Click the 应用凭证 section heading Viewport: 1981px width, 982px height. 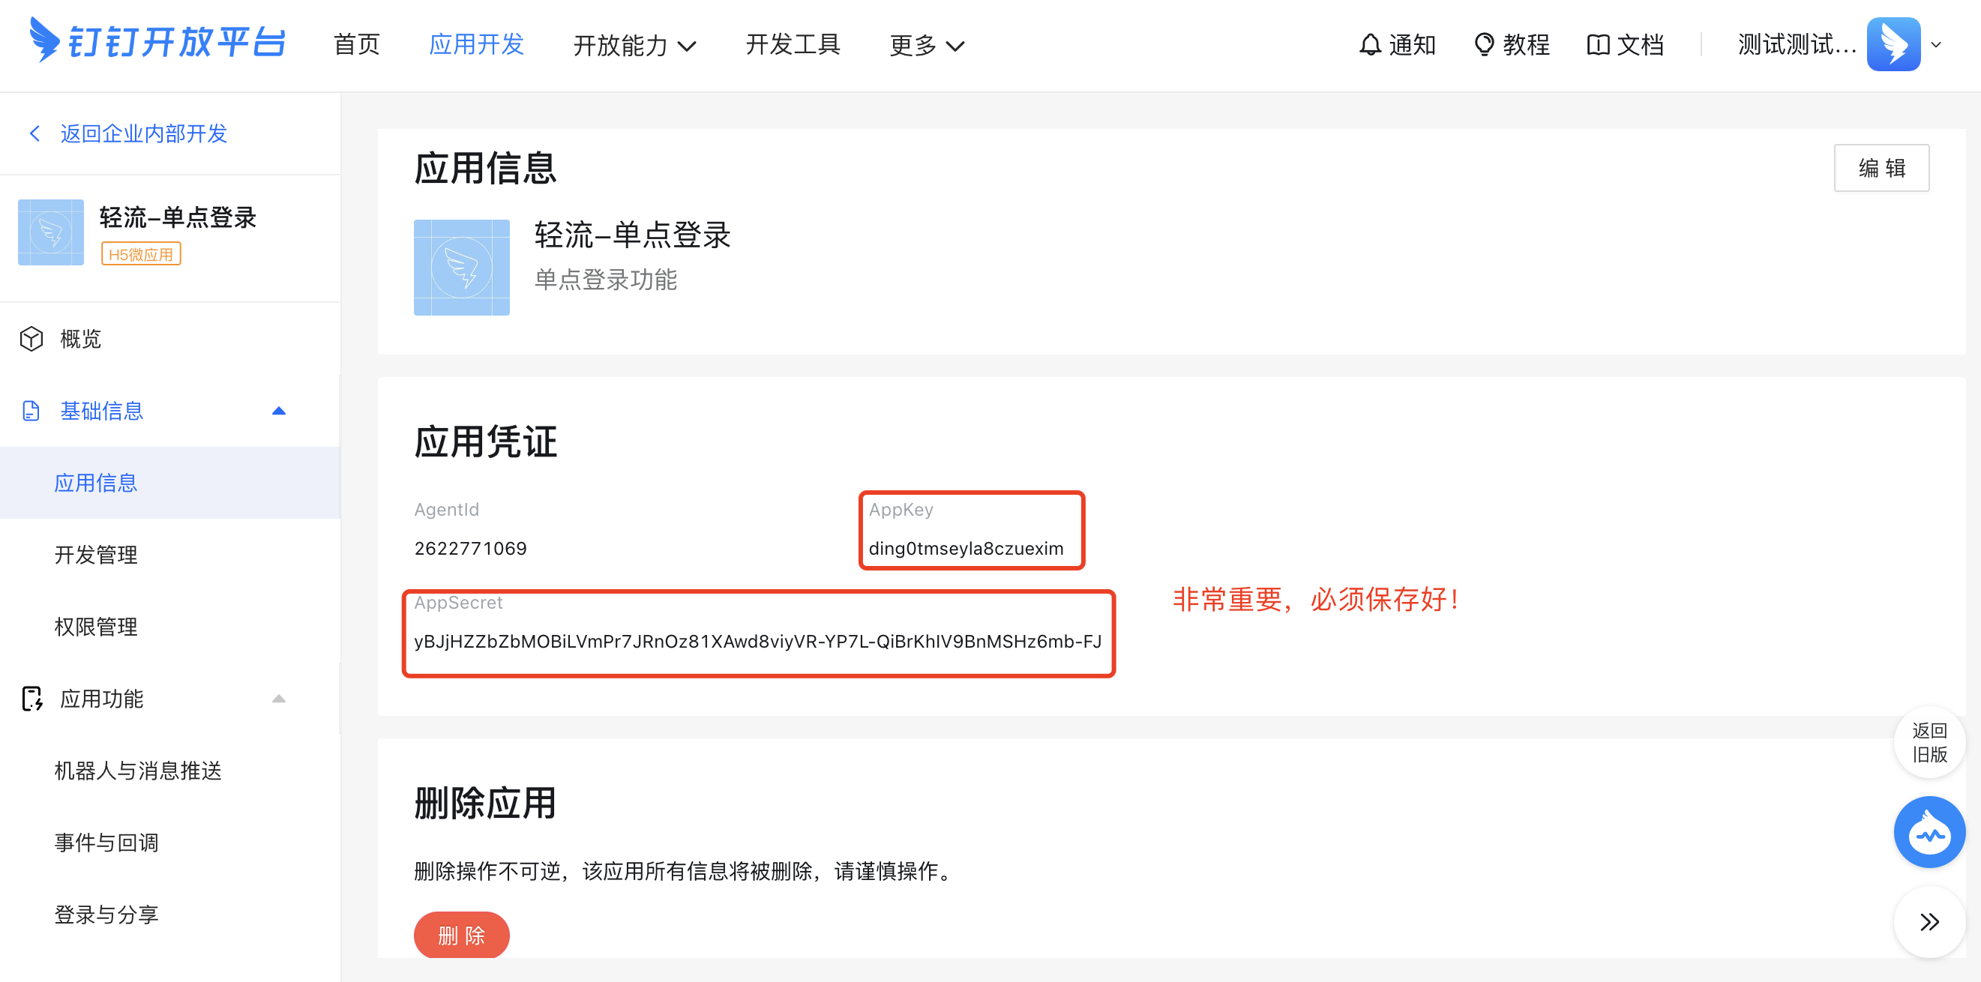pyautogui.click(x=485, y=442)
